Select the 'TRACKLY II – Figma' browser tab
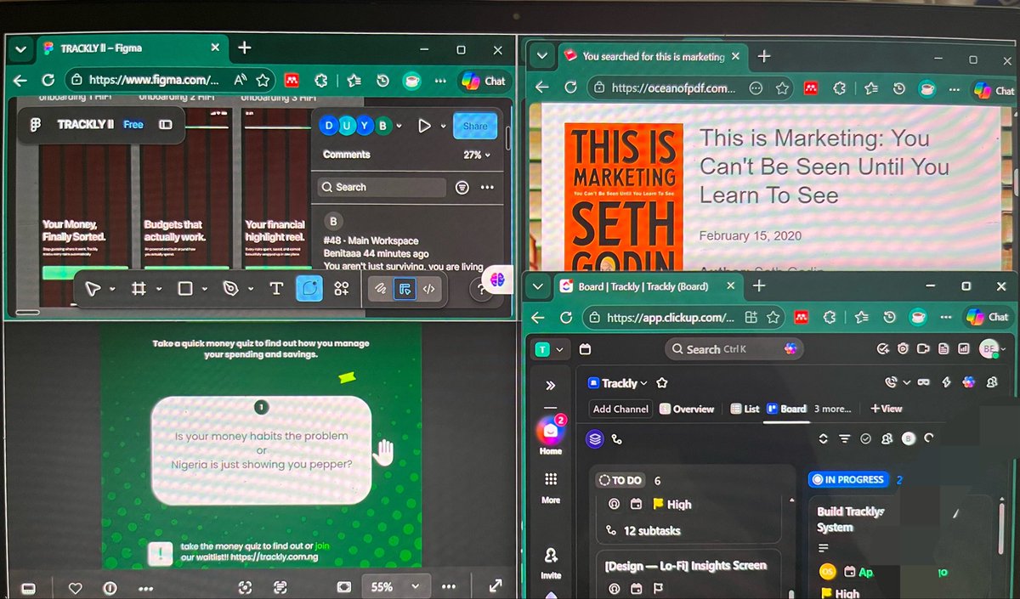 click(132, 48)
